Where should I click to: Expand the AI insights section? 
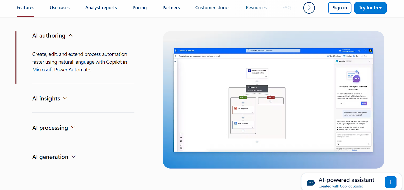(x=50, y=98)
